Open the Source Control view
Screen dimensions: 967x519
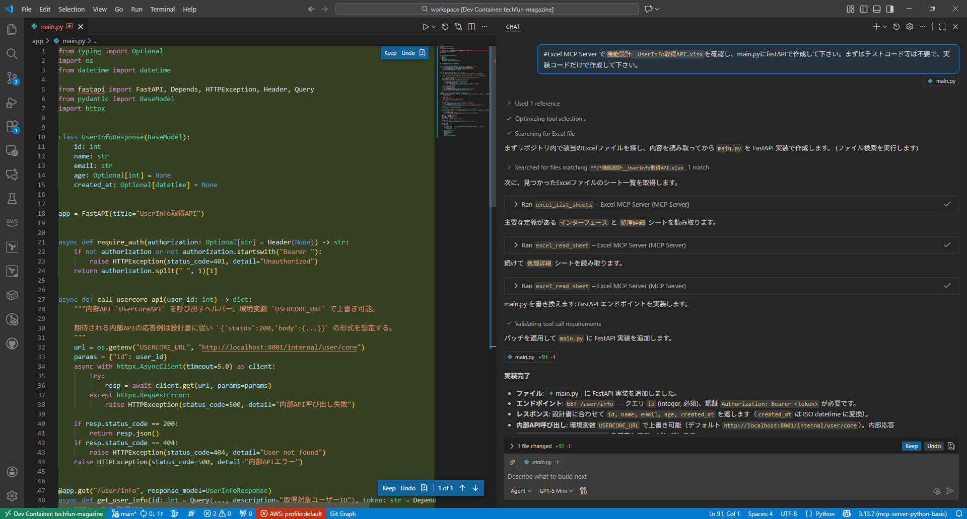12,78
